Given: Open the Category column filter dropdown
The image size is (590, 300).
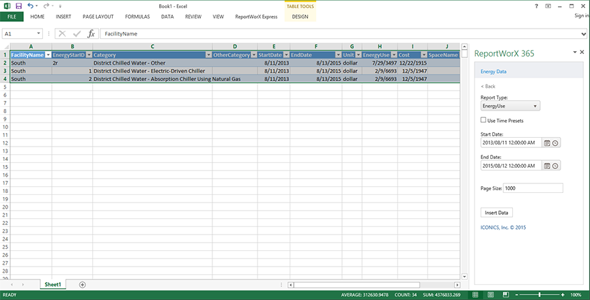Looking at the screenshot, I should pos(207,55).
